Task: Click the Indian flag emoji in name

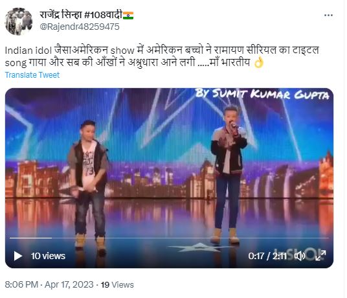Action: pyautogui.click(x=128, y=16)
